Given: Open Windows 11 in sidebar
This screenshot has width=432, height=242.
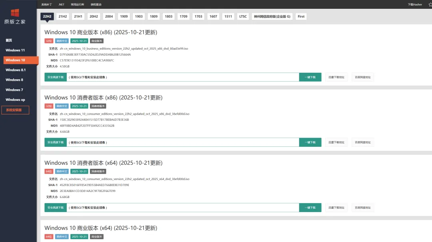Looking at the screenshot, I should pos(15,50).
